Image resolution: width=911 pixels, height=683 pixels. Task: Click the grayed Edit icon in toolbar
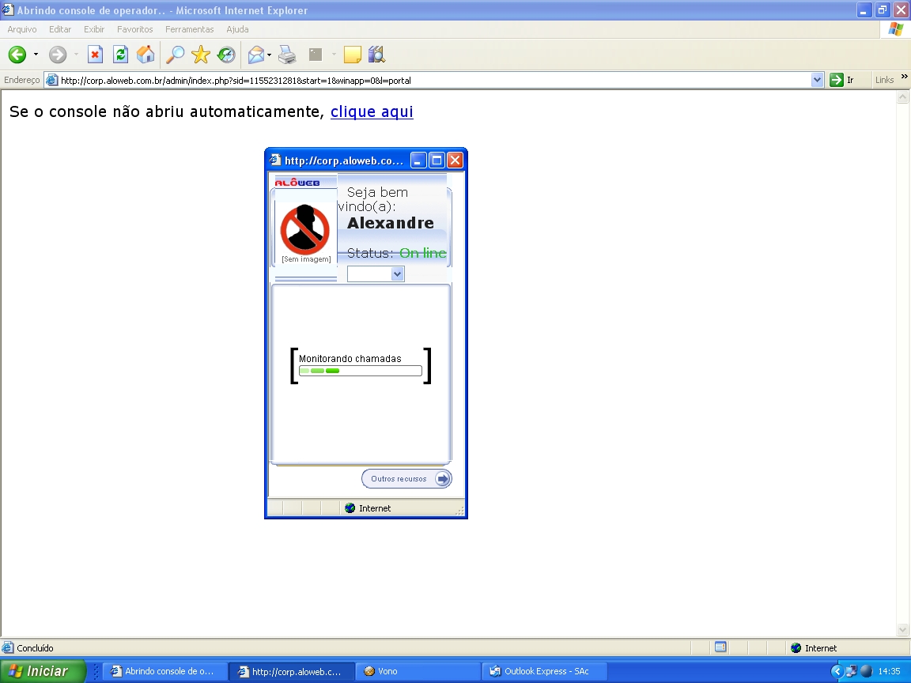click(316, 55)
